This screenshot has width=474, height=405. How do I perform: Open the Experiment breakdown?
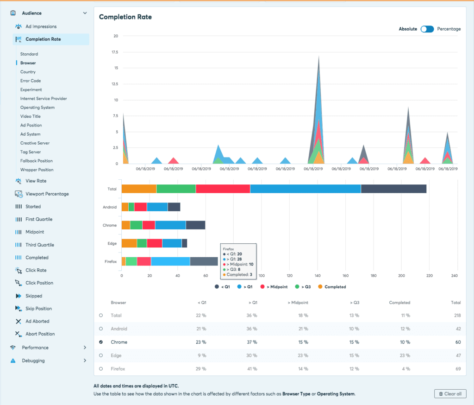[x=31, y=90]
